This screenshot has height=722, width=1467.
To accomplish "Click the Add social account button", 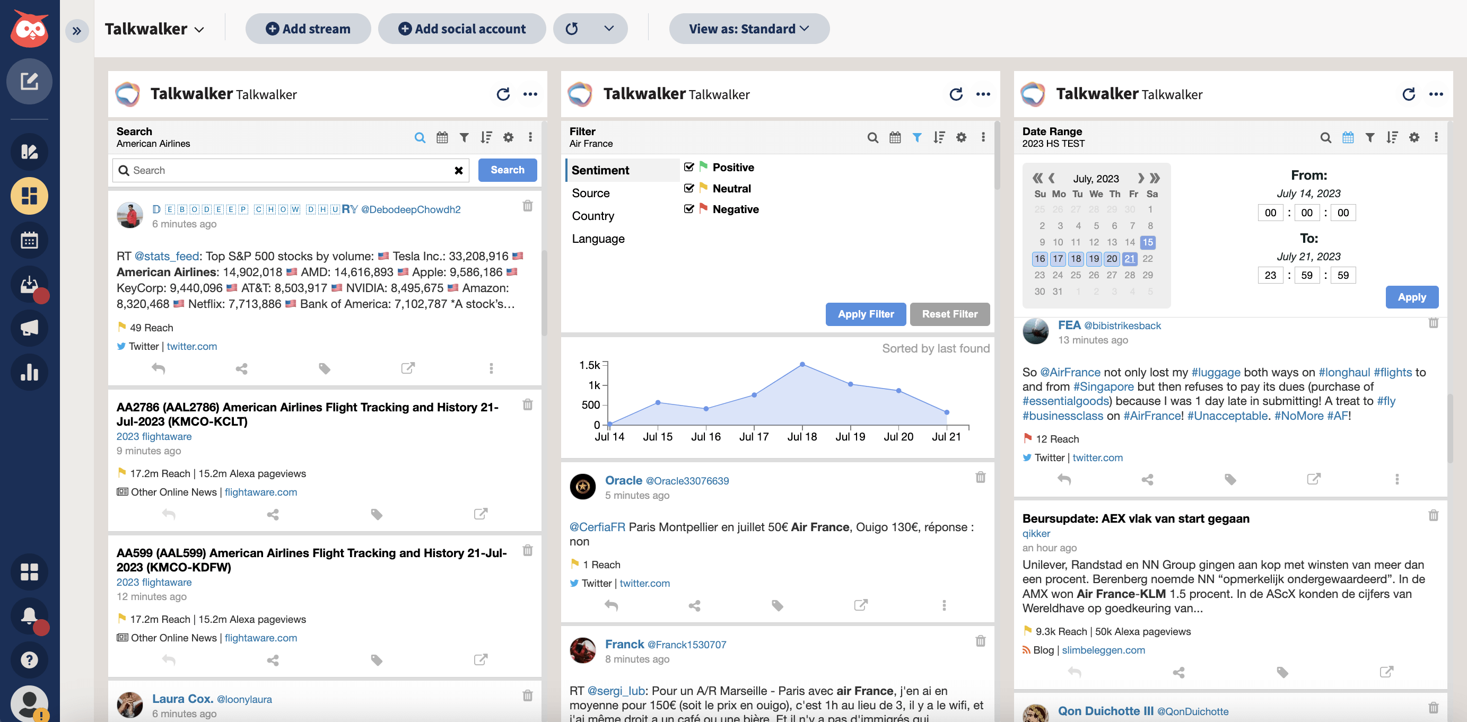I will coord(462,29).
